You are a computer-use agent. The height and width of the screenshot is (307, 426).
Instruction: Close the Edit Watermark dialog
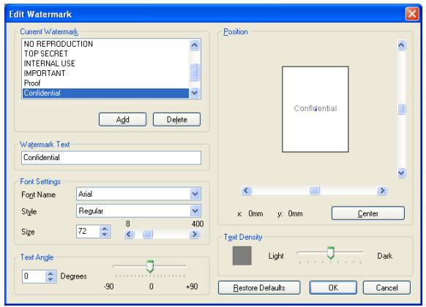(x=412, y=14)
